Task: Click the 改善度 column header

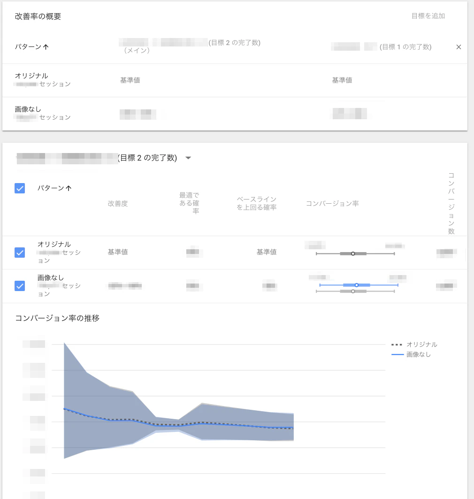Action: 118,204
